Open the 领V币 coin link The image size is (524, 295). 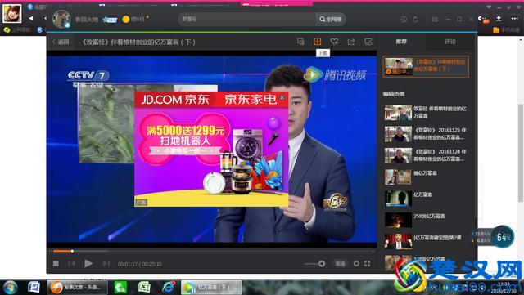[135, 19]
